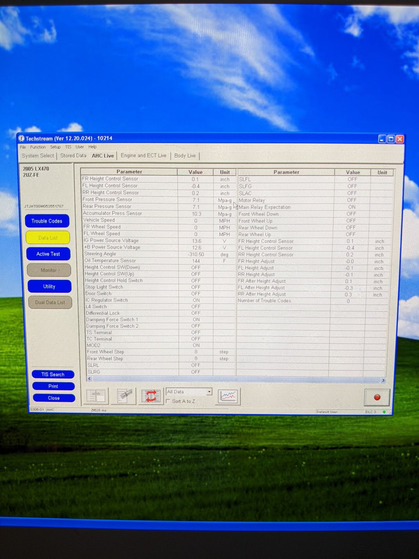Switch to the Body Live tab
The width and height of the screenshot is (419, 559).
(185, 156)
